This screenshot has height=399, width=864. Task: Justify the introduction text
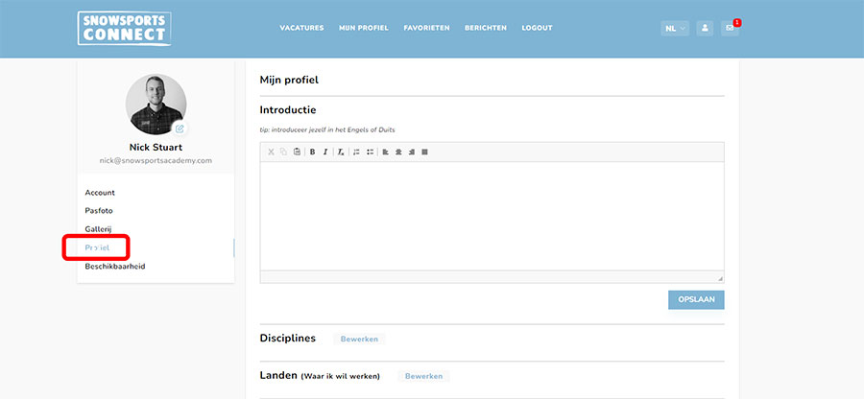coord(424,152)
